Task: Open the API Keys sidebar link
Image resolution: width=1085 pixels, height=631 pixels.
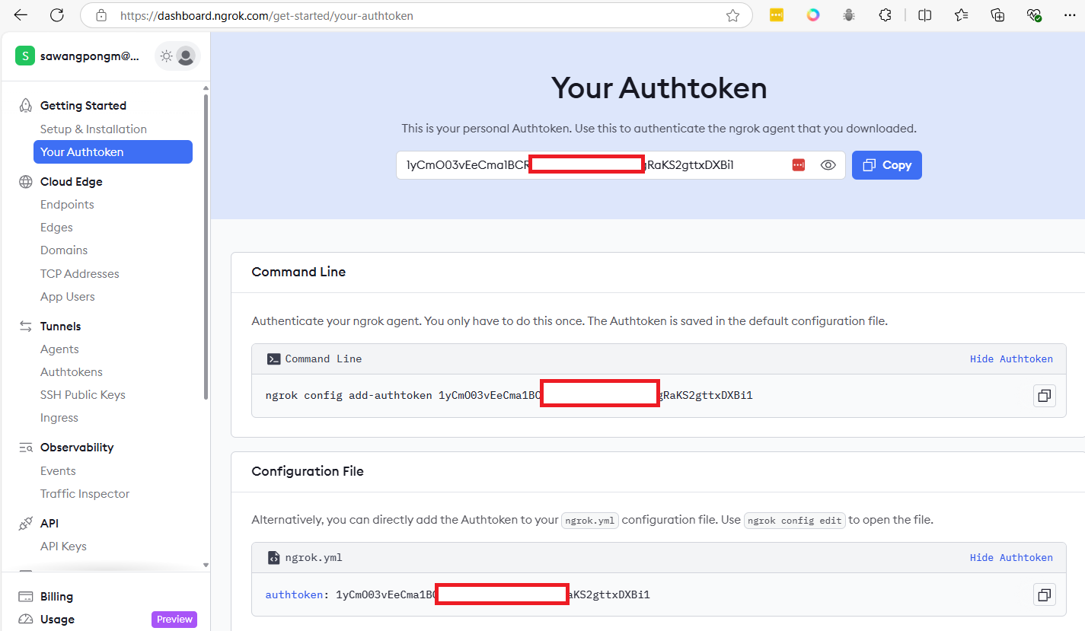Action: point(63,547)
